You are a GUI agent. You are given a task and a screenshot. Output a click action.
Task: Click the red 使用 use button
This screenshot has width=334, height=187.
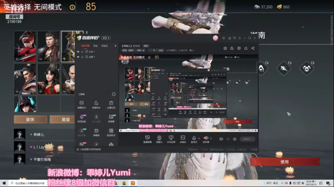(x=285, y=162)
